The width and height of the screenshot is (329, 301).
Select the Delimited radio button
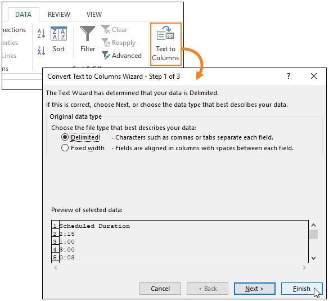pos(65,137)
